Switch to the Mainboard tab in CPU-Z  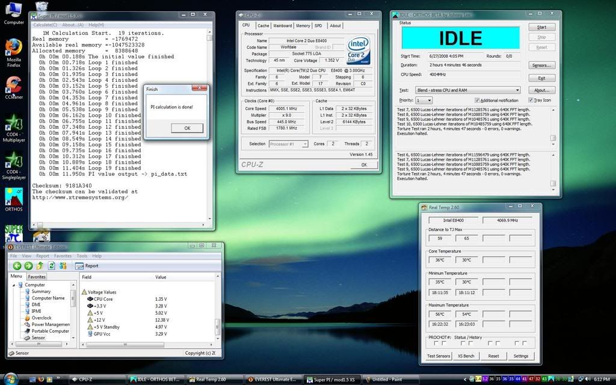coord(283,25)
